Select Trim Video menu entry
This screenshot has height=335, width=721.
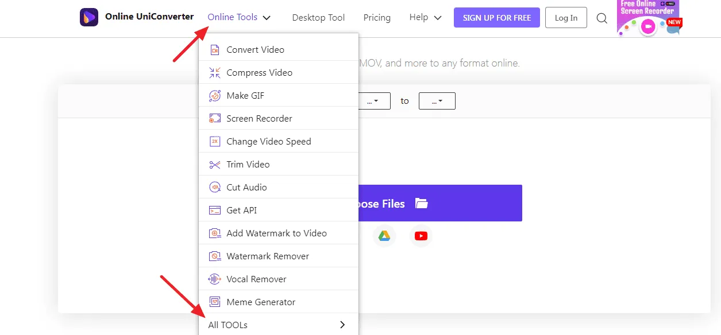pos(279,164)
